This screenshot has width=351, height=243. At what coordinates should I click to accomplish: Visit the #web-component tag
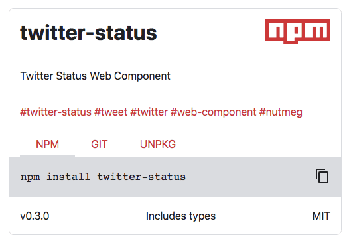214,112
